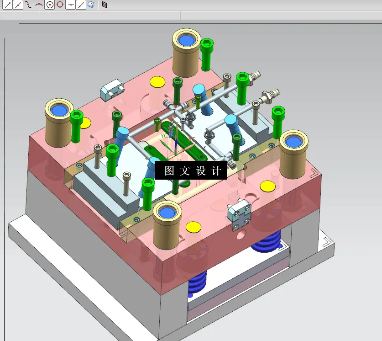Toggle the Arc Center snap option
The image size is (382, 341).
point(49,5)
